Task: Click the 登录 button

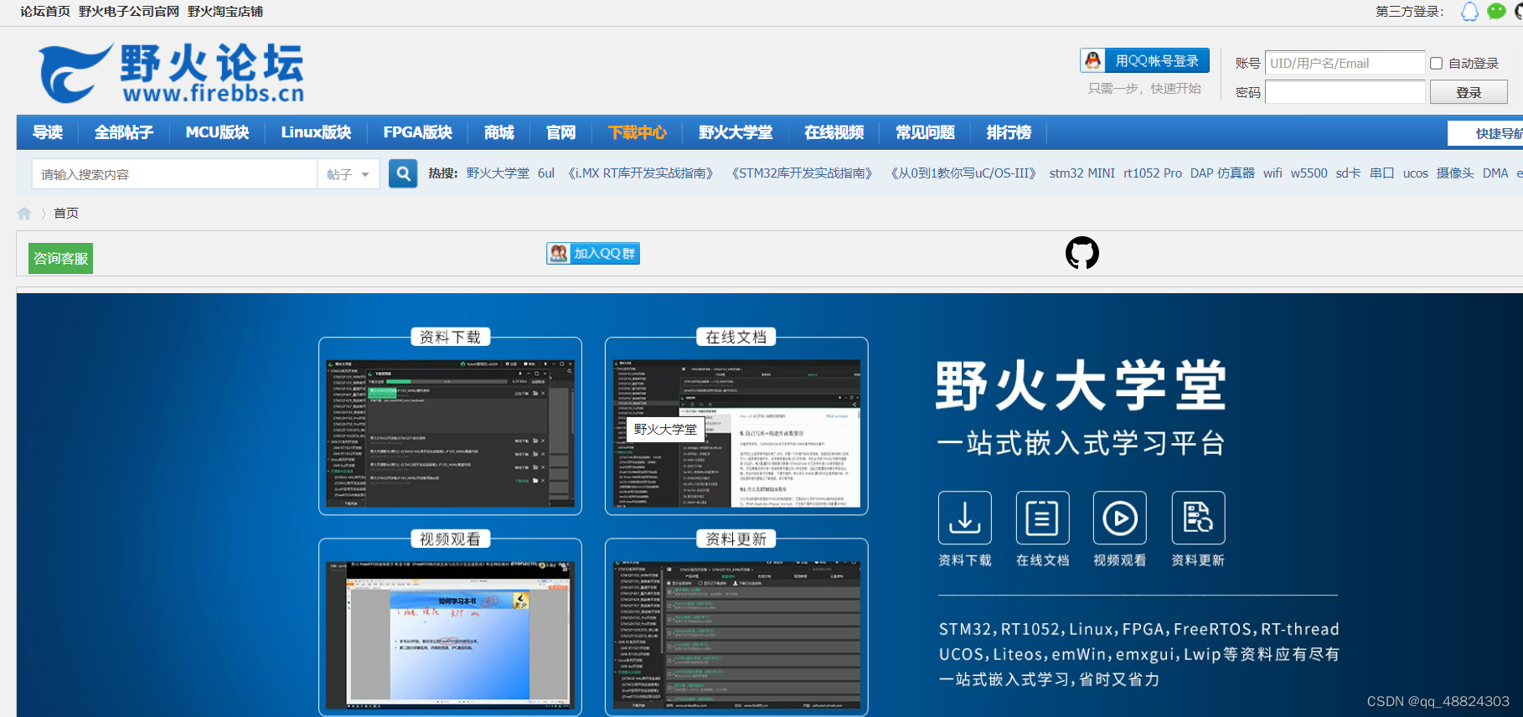Action: (1469, 92)
